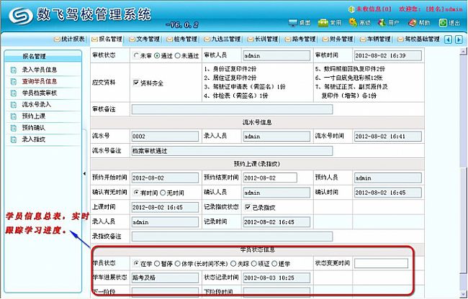Click the 审核人员 admin field
Viewport: 468px width, 299px height.
pos(276,55)
